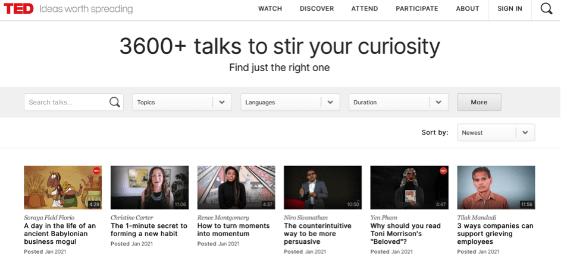Expand the Languages dropdown

pyautogui.click(x=290, y=103)
